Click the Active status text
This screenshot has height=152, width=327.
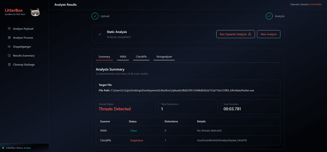pos(27,148)
